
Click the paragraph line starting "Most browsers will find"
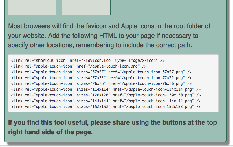click(x=109, y=26)
